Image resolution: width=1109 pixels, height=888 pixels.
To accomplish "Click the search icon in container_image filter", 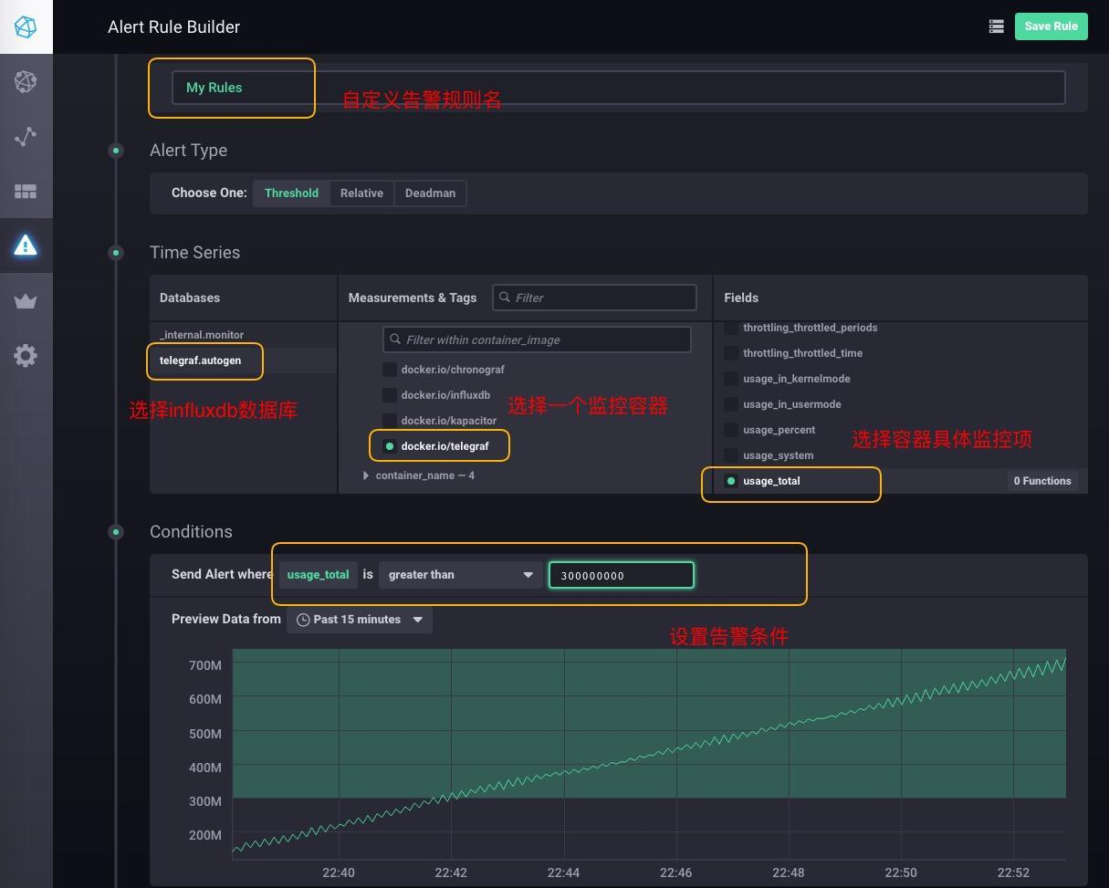I will point(395,340).
